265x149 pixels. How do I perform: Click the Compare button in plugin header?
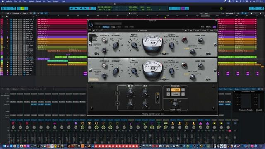pos(106,27)
